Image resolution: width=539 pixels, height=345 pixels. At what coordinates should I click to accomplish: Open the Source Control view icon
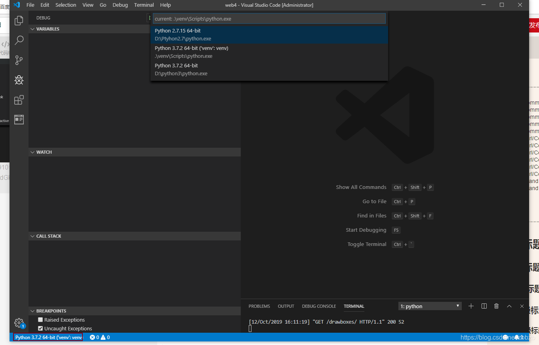[x=19, y=60]
